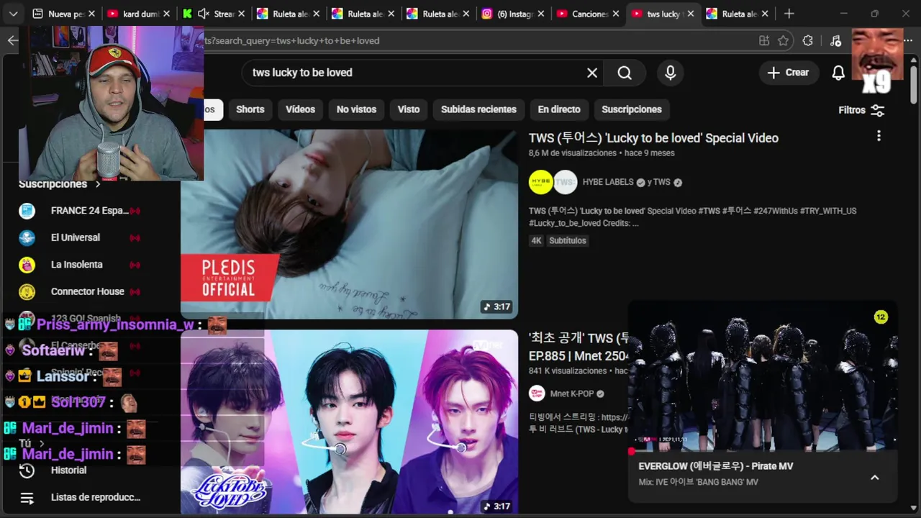Open the TWS 'Lucky to be loved' Special Video title
921x518 pixels.
tap(653, 138)
